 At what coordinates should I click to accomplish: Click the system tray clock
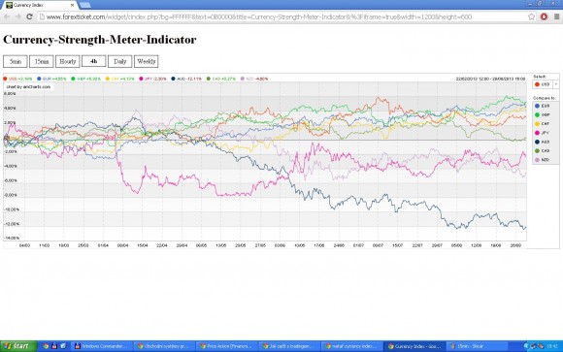tap(552, 346)
